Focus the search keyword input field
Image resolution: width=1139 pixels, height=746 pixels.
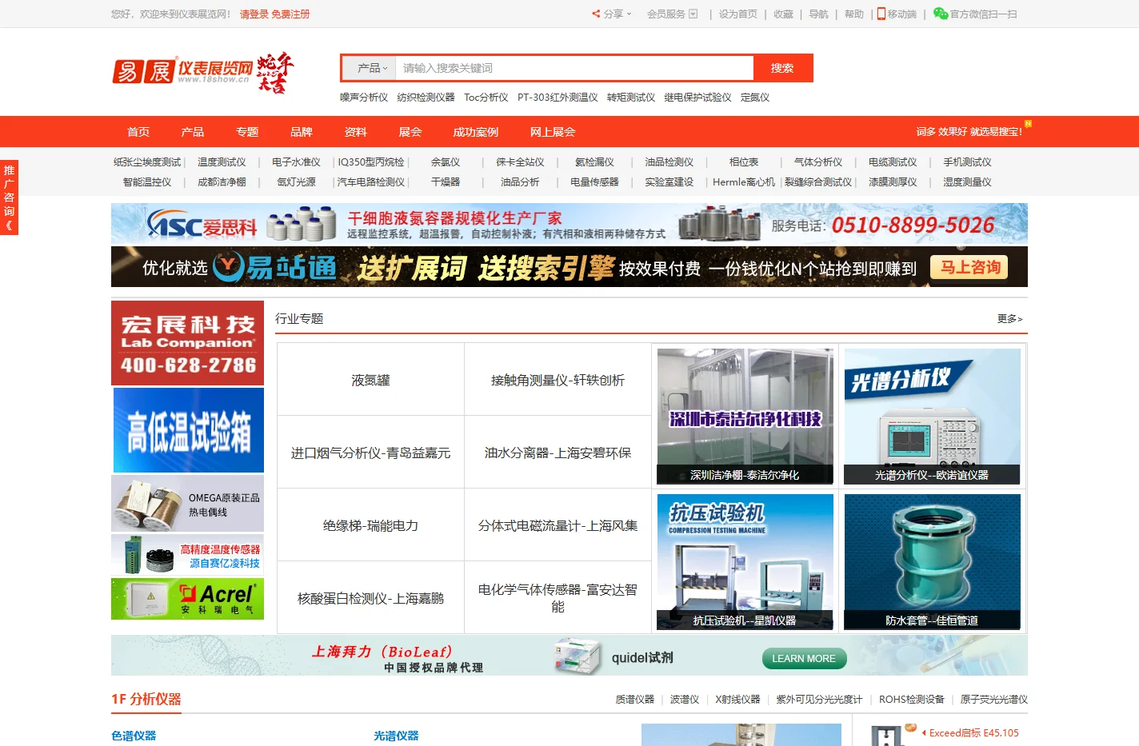click(574, 68)
